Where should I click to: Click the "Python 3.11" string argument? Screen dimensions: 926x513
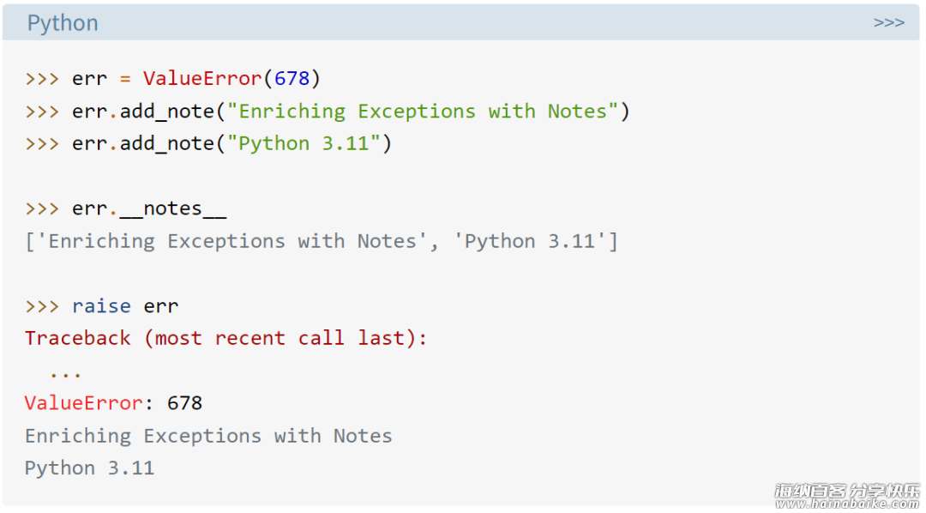coord(304,143)
